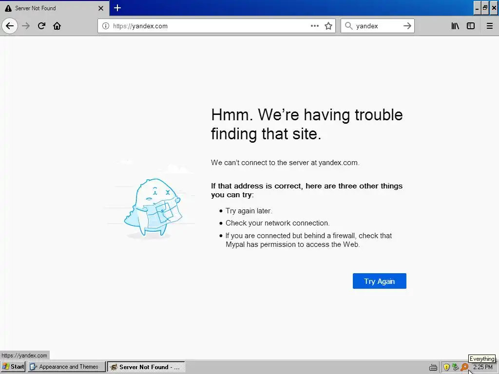499x374 pixels.
Task: Reload the current page
Action: coord(41,26)
